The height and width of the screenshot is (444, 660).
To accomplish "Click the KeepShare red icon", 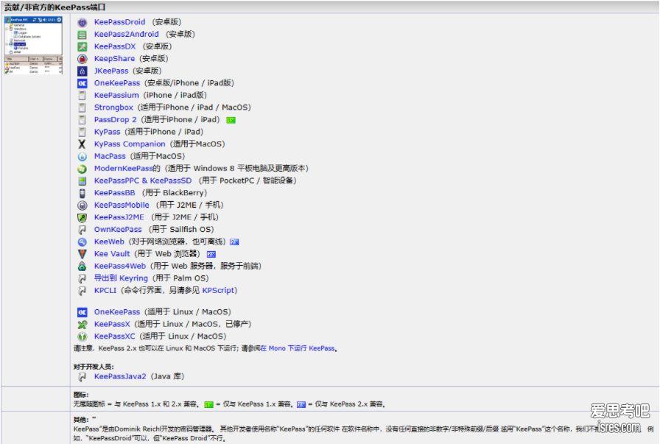I will pyautogui.click(x=82, y=60).
